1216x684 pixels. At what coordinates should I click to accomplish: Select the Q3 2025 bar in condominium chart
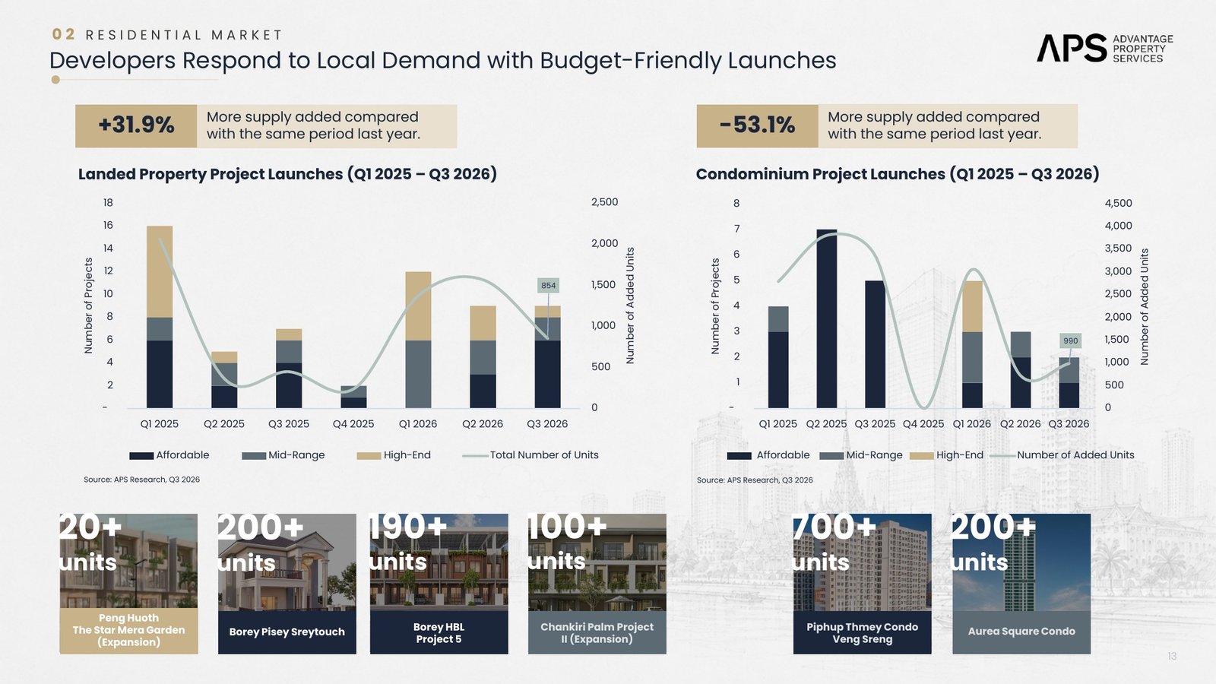point(875,344)
